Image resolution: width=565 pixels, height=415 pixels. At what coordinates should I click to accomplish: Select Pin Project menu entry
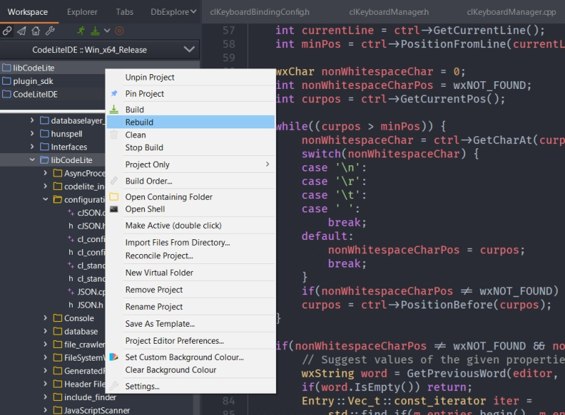pyautogui.click(x=191, y=94)
